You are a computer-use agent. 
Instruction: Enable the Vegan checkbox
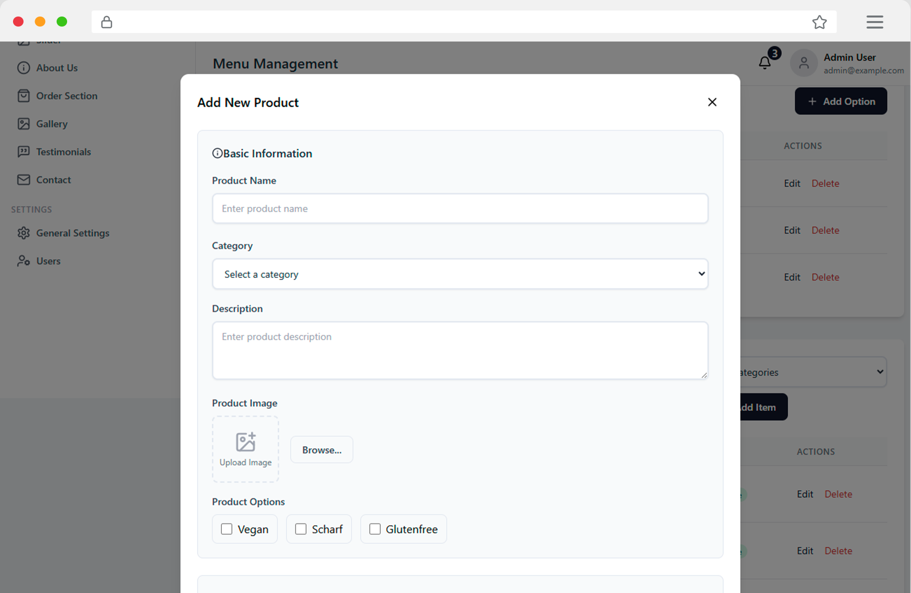pyautogui.click(x=227, y=529)
